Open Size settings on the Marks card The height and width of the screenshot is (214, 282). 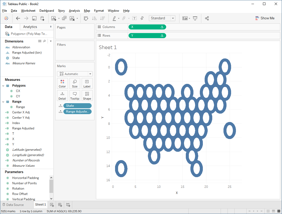click(x=75, y=83)
